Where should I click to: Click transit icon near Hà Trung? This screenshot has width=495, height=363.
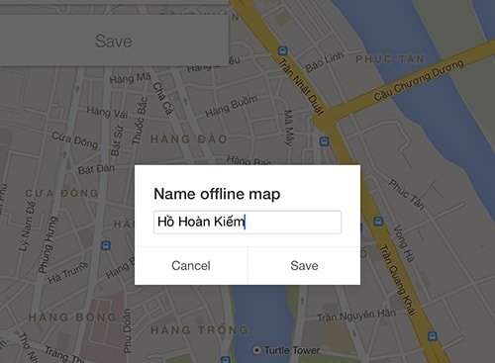[106, 245]
